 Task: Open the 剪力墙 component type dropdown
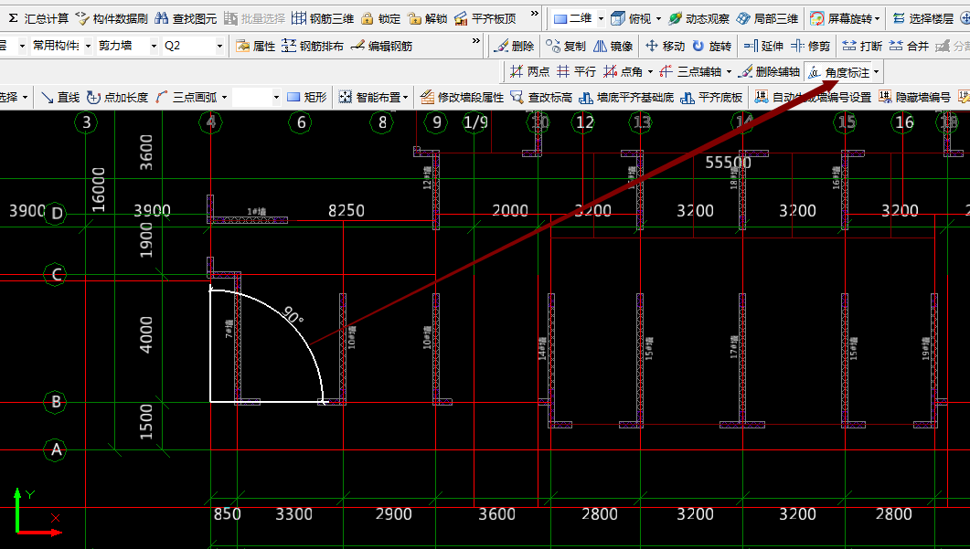(154, 46)
